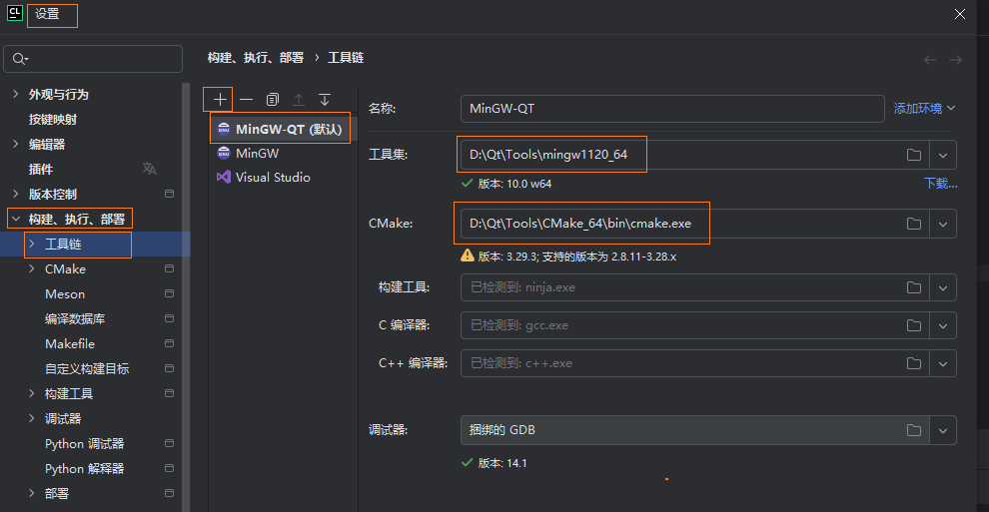989x512 pixels.
Task: Open the CMake settings page
Action: coord(65,268)
